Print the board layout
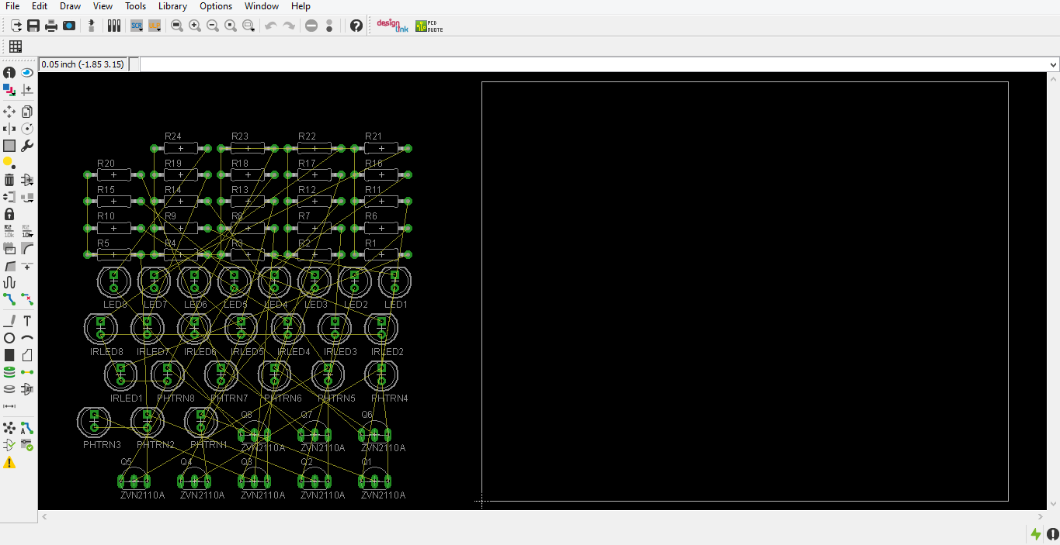Image resolution: width=1060 pixels, height=545 pixels. [50, 26]
